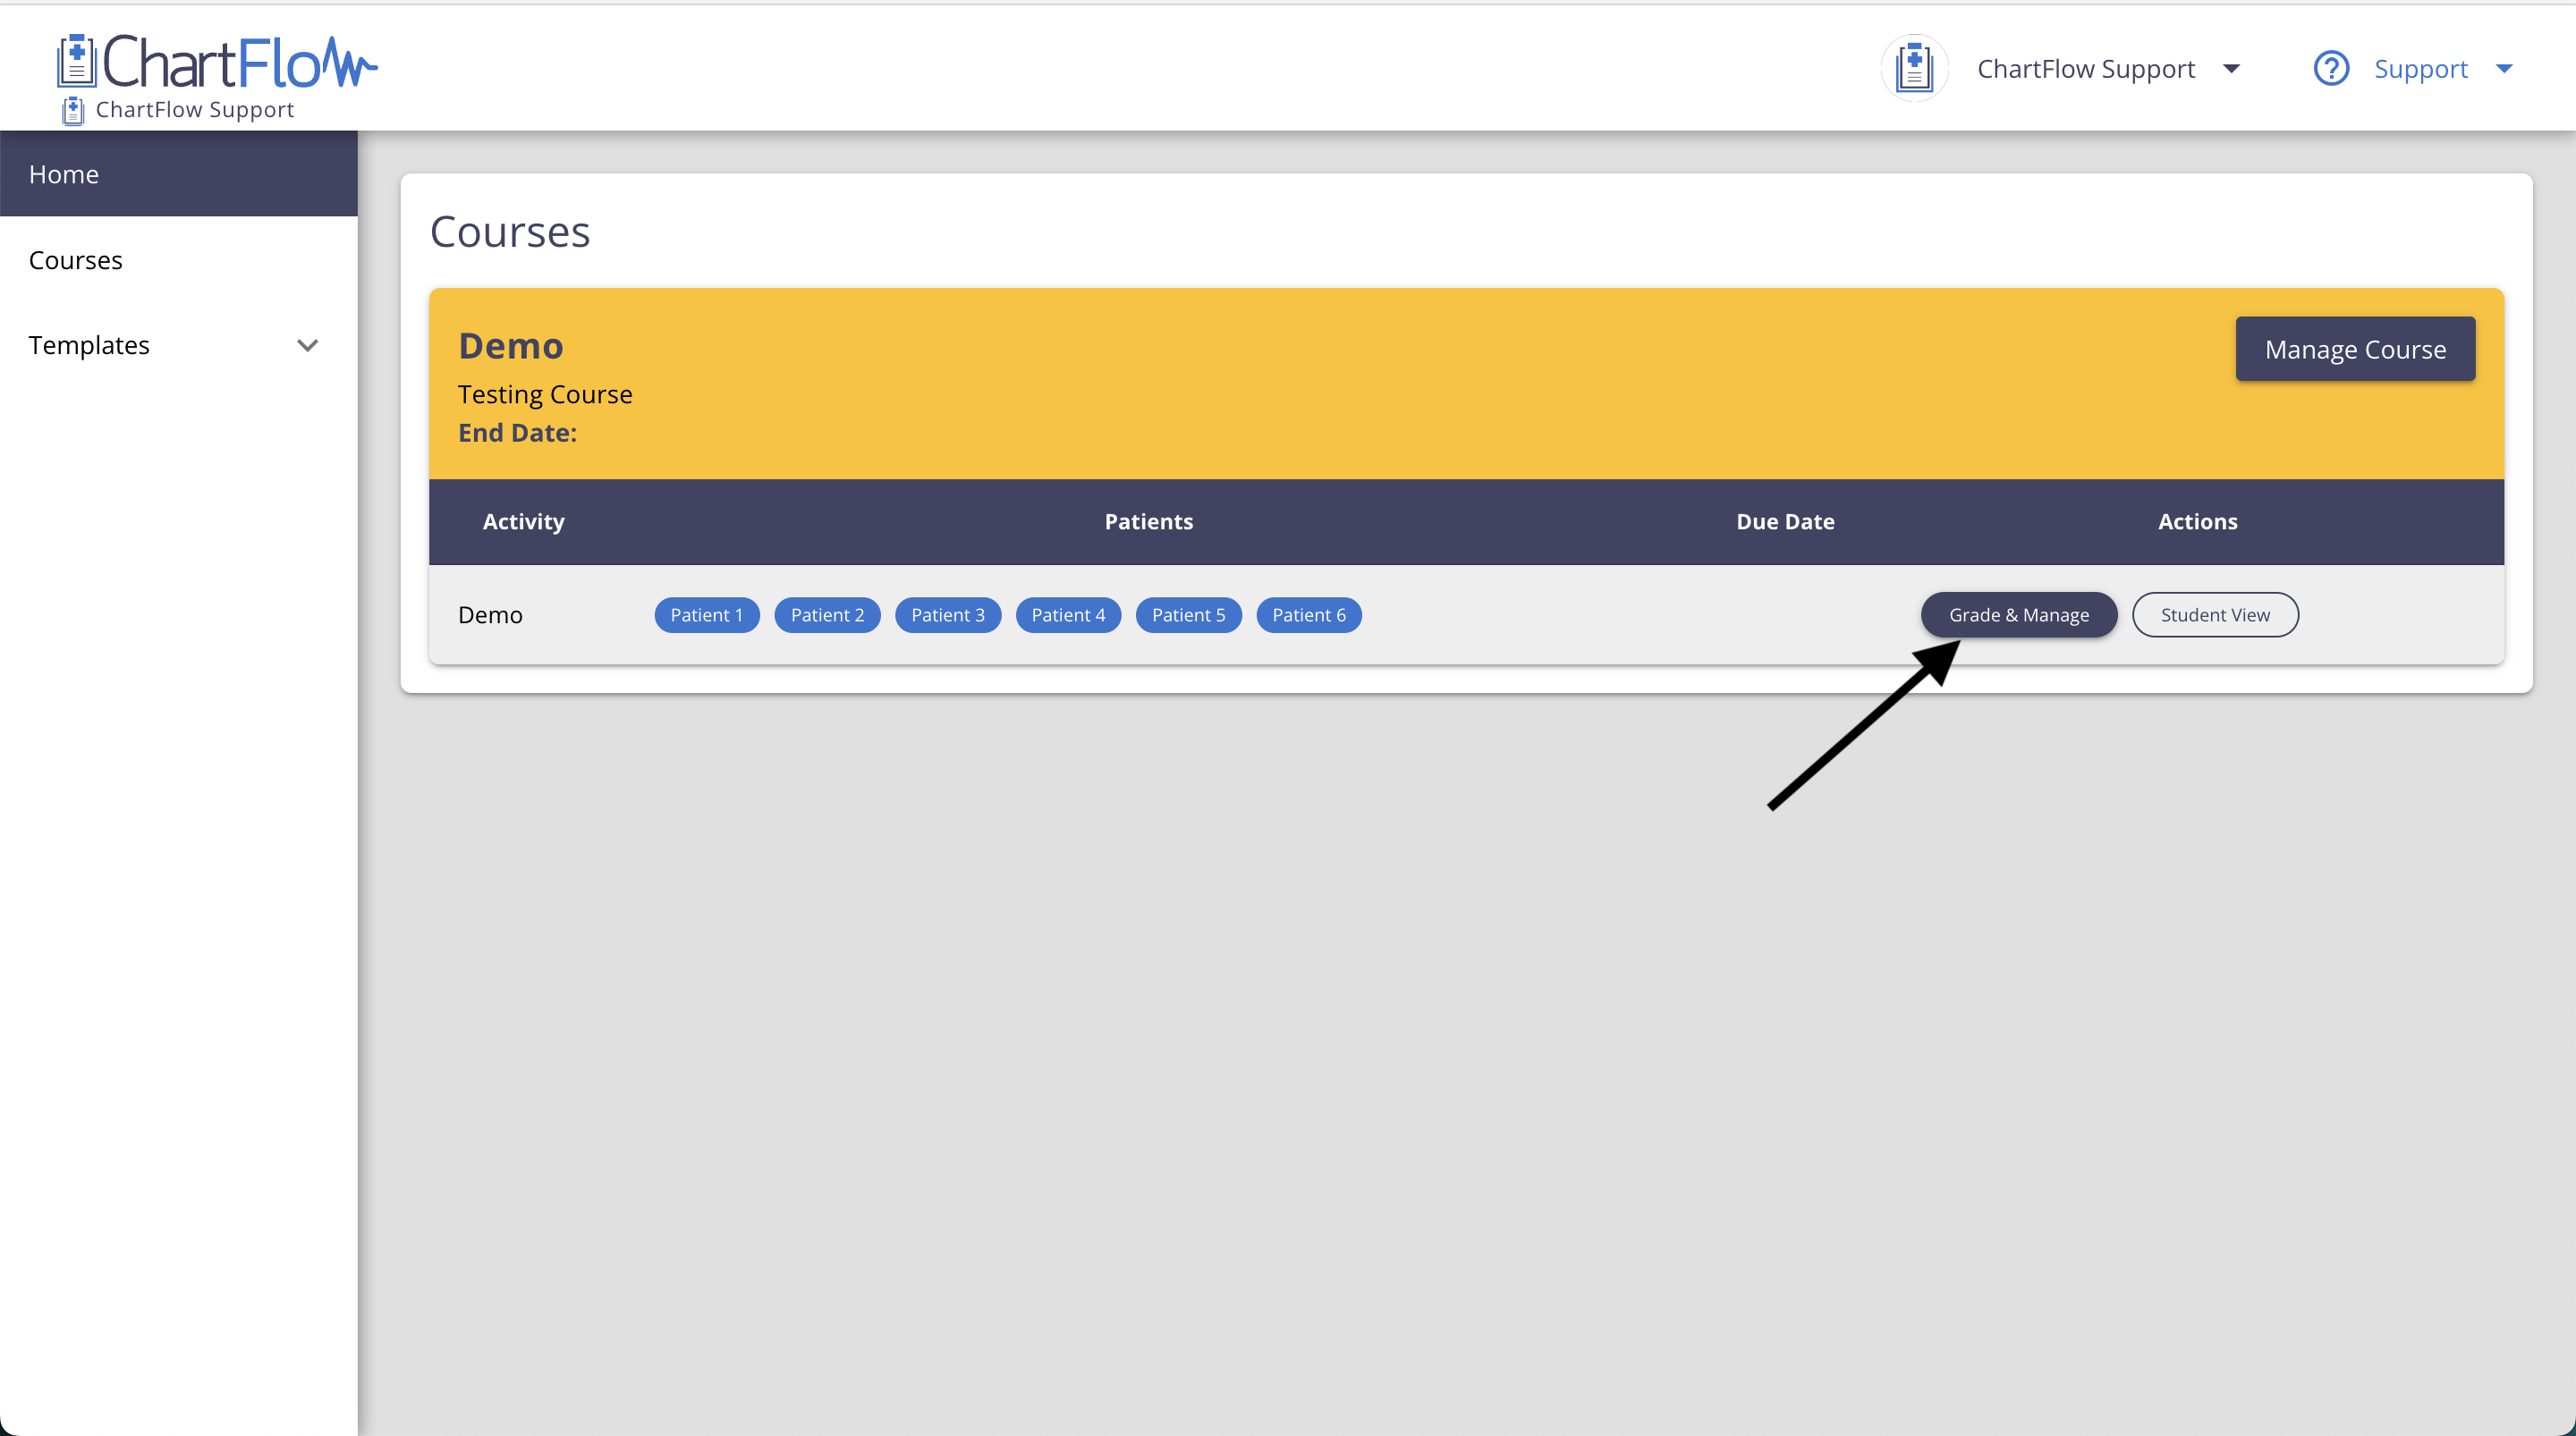Click the Demo course title

[x=511, y=346]
